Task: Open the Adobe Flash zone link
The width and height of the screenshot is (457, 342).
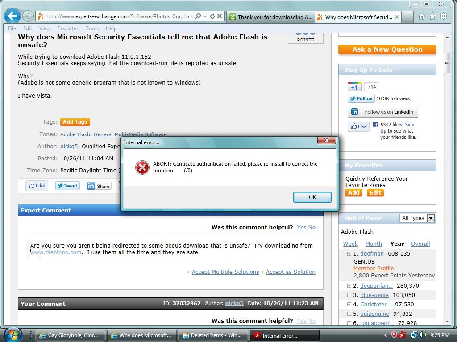Action: (x=75, y=134)
